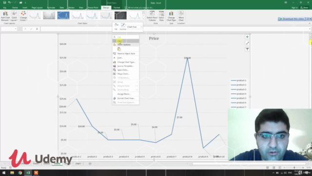Click the Tell me what you want search box
This screenshot has height=176, width=312.
point(140,8)
